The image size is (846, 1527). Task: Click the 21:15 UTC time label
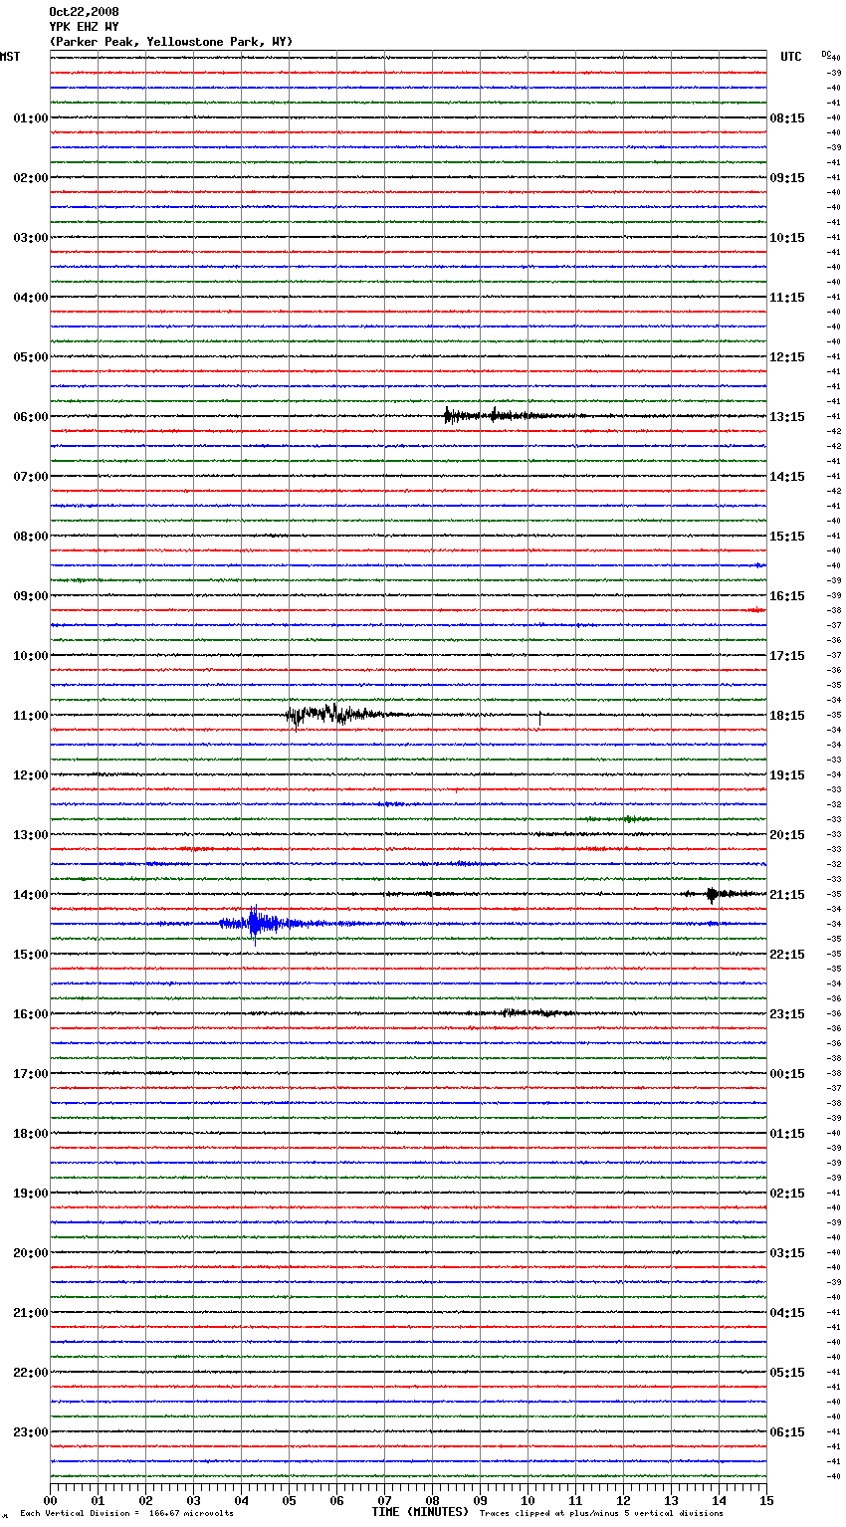click(x=787, y=895)
